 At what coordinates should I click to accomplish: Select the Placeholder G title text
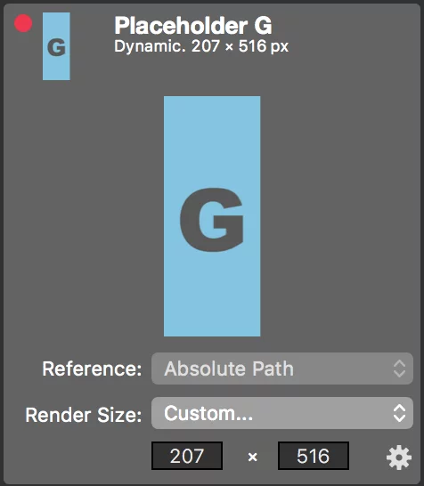tap(193, 26)
